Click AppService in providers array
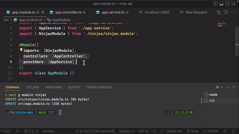Viewport: 239px width, 134px height. [x=61, y=62]
